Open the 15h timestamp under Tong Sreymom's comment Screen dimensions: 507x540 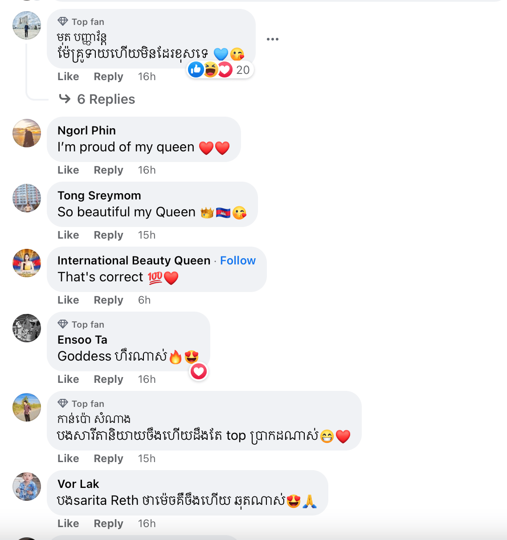[147, 235]
